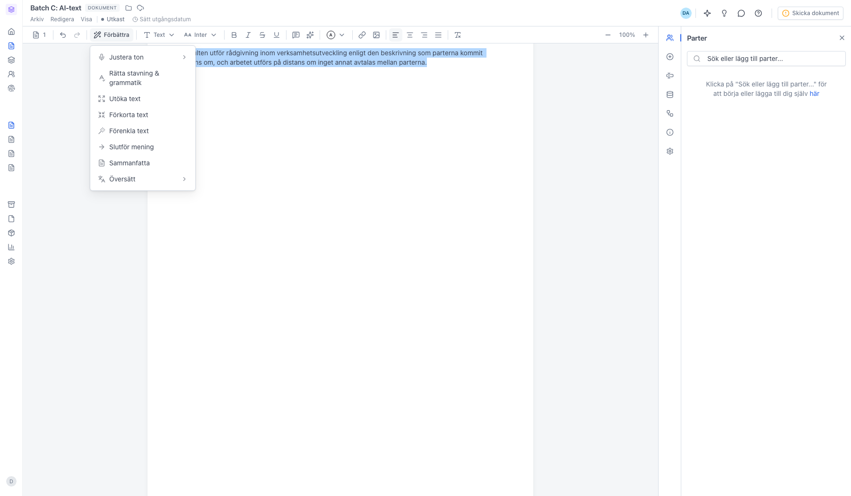Open the lightbulb tips icon in header
The height and width of the screenshot is (496, 851).
(724, 13)
